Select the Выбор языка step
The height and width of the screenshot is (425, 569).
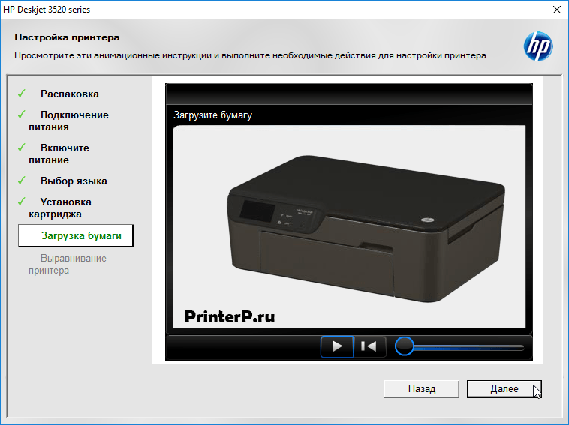pos(74,181)
